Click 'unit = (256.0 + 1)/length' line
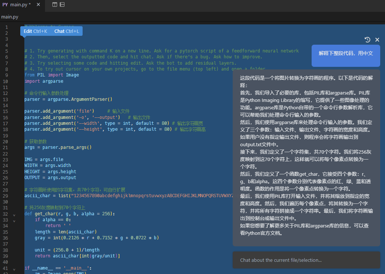This screenshot has width=385, height=274. (67, 250)
